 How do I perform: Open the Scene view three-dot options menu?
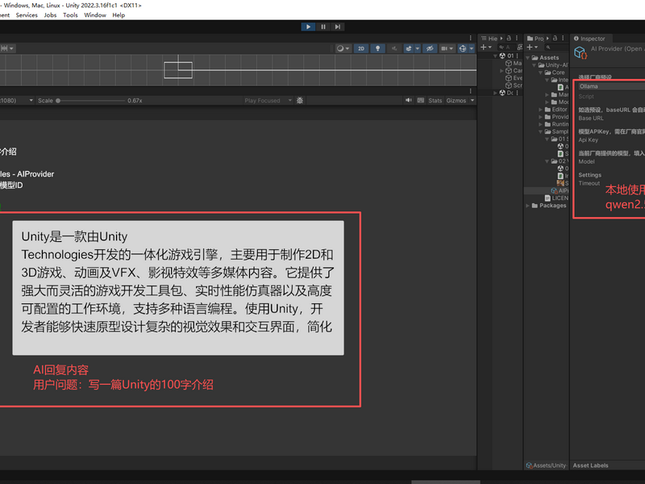point(471,38)
